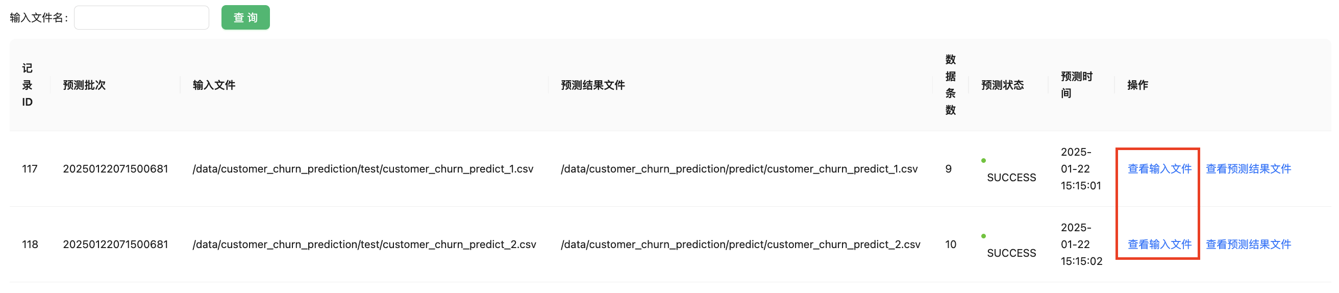This screenshot has width=1339, height=293.
Task: Click the green status dot in row 117
Action: point(983,160)
